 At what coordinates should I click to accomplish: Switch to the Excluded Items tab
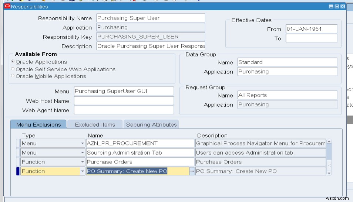tap(95, 124)
